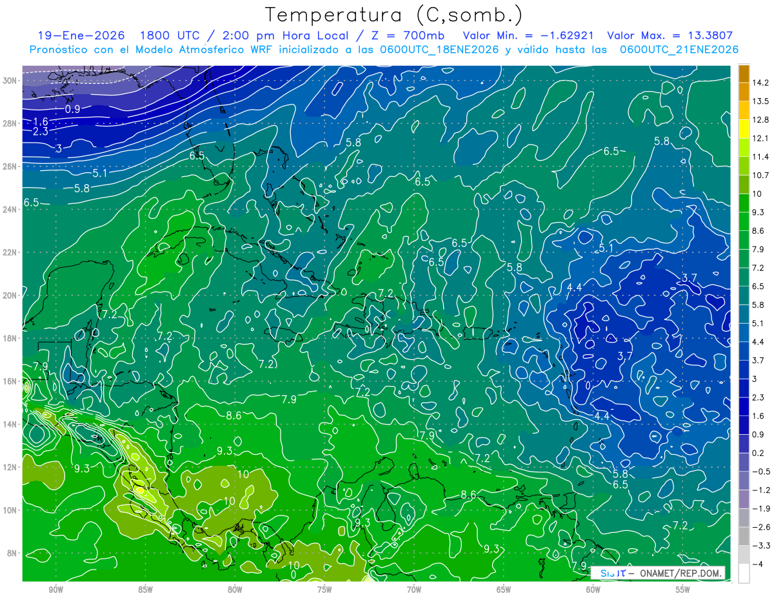The width and height of the screenshot is (774, 598).
Task: Click the 11.4 colorbar scale label
Action: [x=759, y=157]
